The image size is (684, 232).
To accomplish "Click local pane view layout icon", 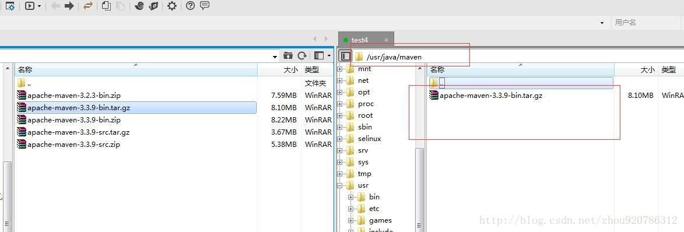I will pyautogui.click(x=320, y=56).
